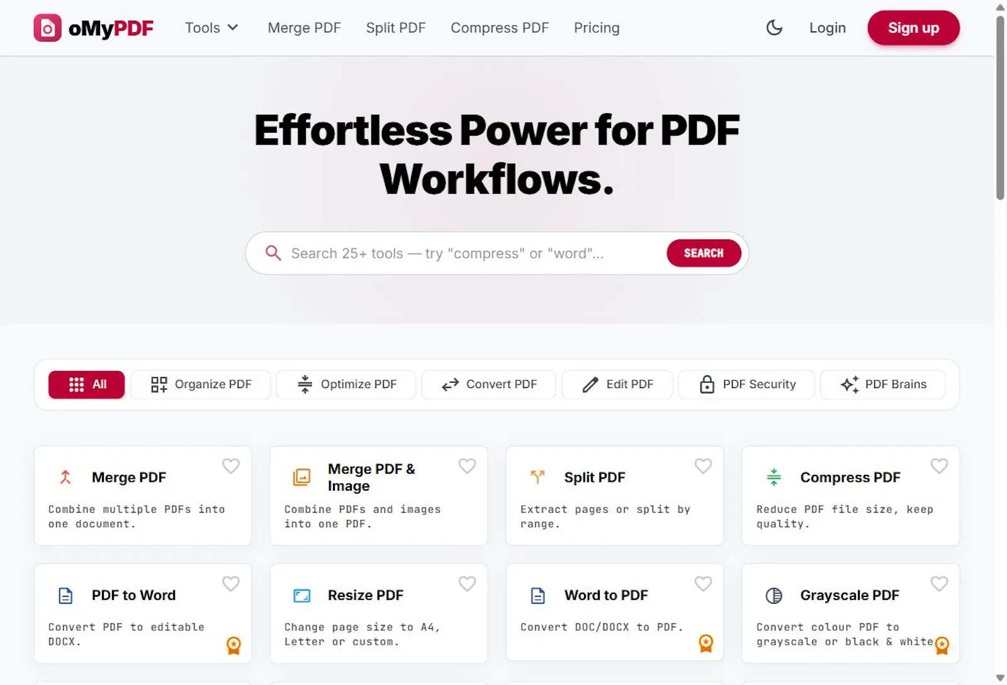Favorite the Split PDF card heart
This screenshot has width=1007, height=685.
(x=703, y=466)
